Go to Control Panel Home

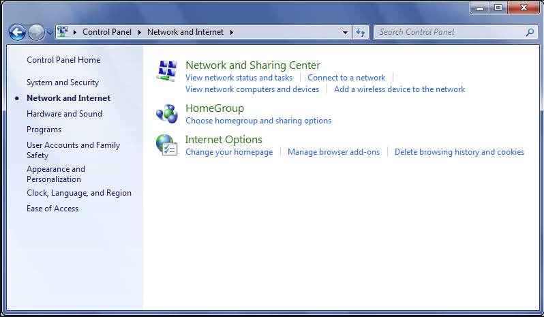(x=63, y=60)
